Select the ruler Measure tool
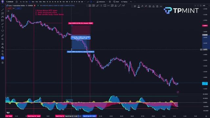The image size is (210, 118). point(3,36)
